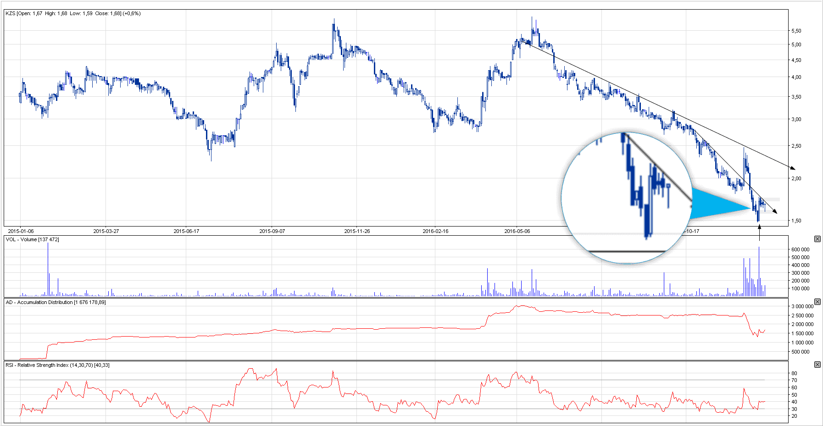Click the 3 000 000 AD axis label
This screenshot has height=426, width=823.
tap(802, 306)
